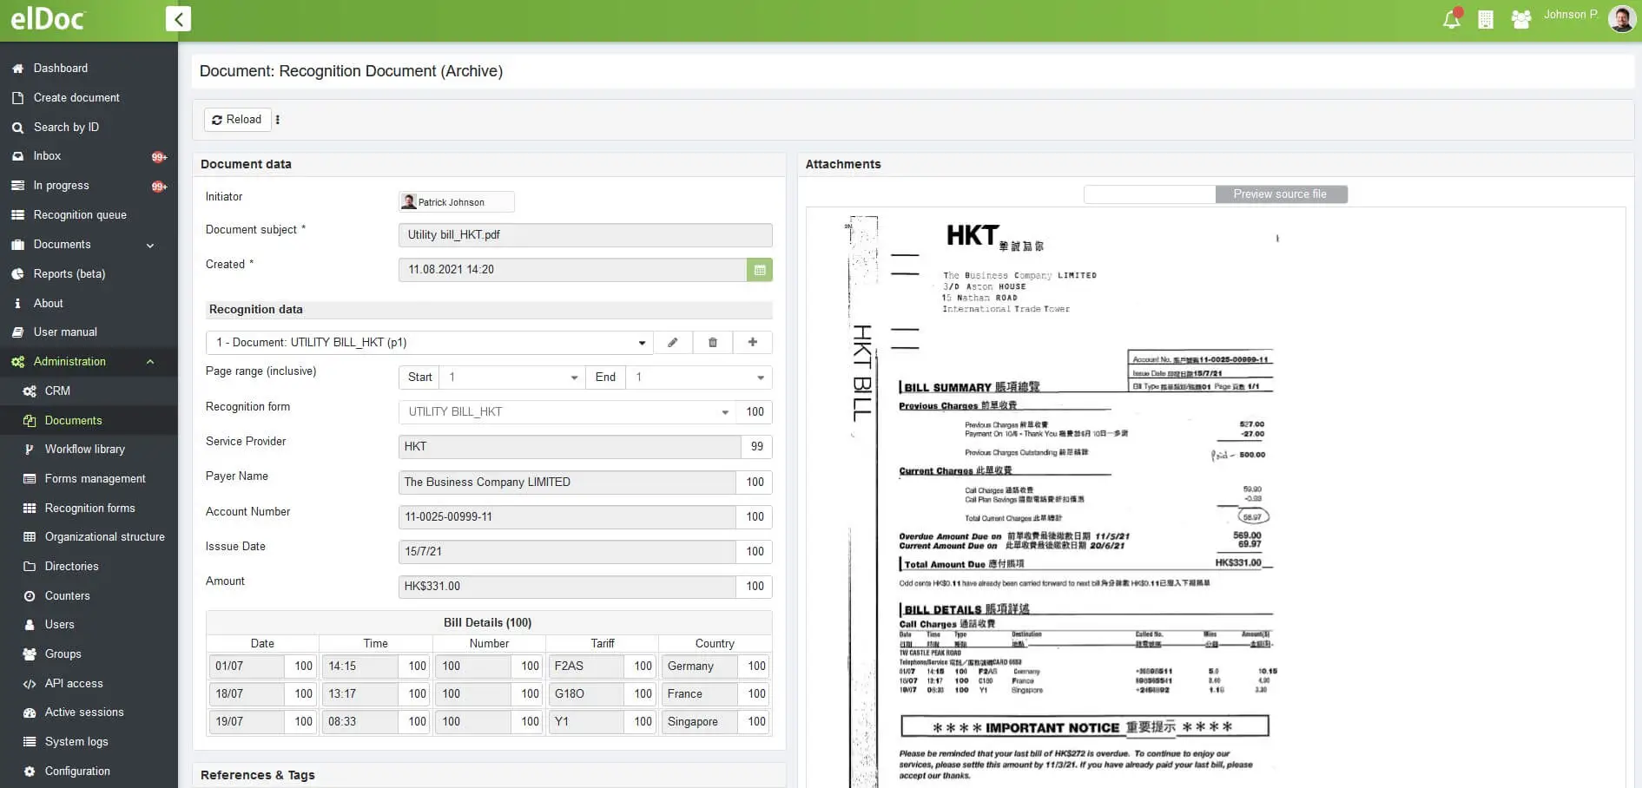Click the Preview source file button

tap(1281, 194)
